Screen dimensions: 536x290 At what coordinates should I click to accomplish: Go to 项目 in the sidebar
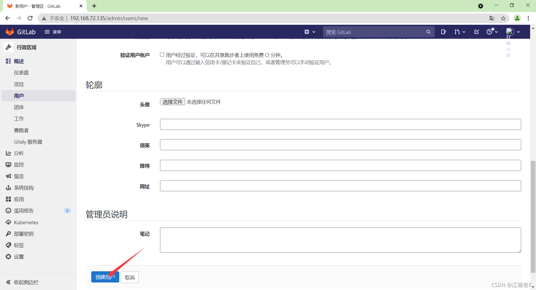19,84
